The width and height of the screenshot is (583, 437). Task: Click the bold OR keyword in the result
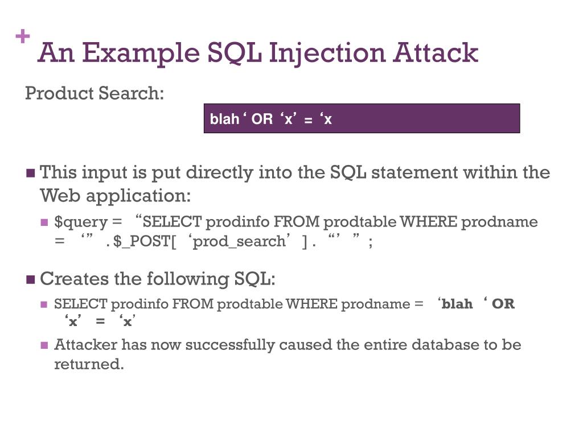click(x=503, y=304)
